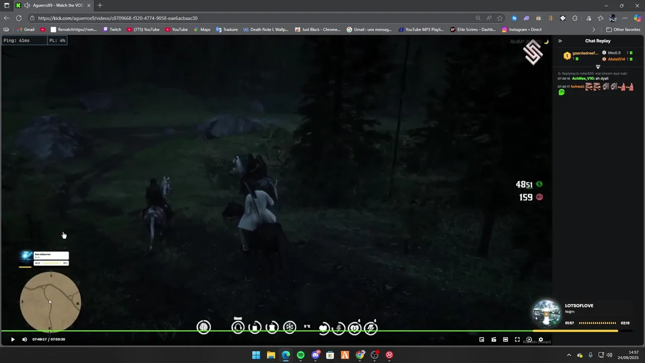Open gaardedreef leaderboard user

point(581,55)
